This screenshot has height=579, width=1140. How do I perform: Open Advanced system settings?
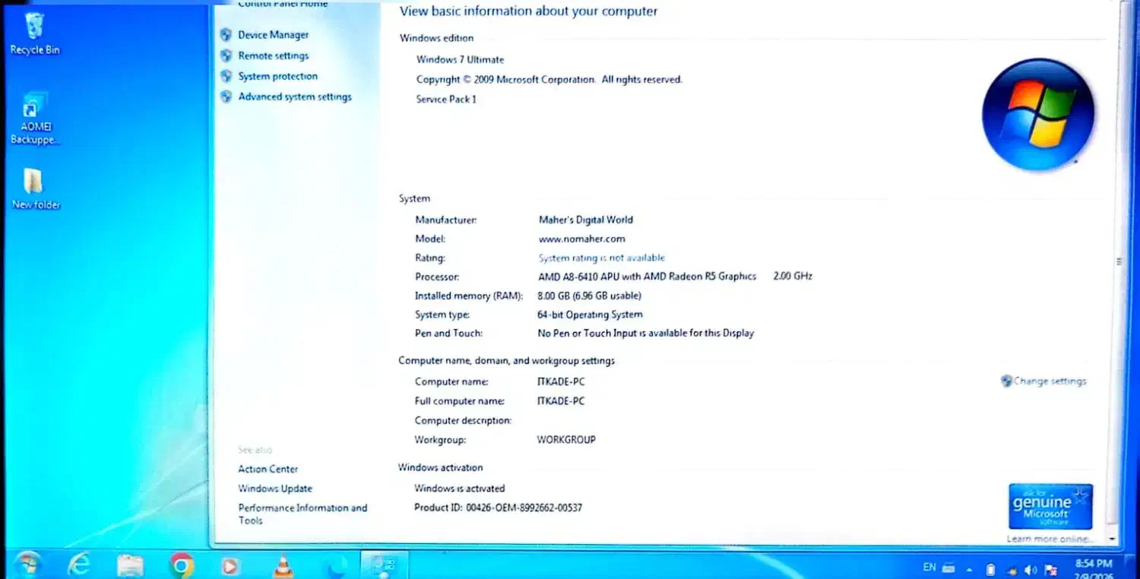(294, 96)
